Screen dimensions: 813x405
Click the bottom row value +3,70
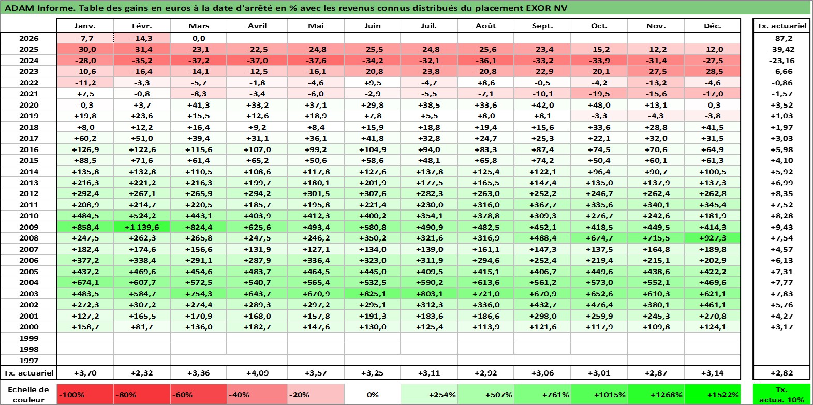click(x=85, y=373)
